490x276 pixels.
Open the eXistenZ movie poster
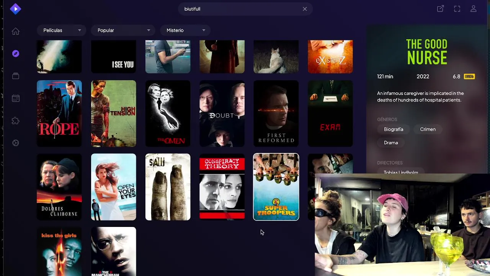(330, 57)
